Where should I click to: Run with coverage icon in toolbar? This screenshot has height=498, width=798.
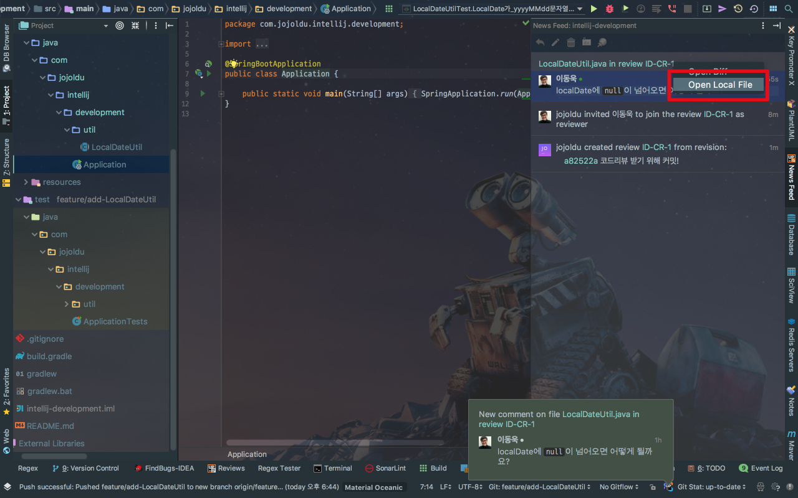[x=625, y=9]
